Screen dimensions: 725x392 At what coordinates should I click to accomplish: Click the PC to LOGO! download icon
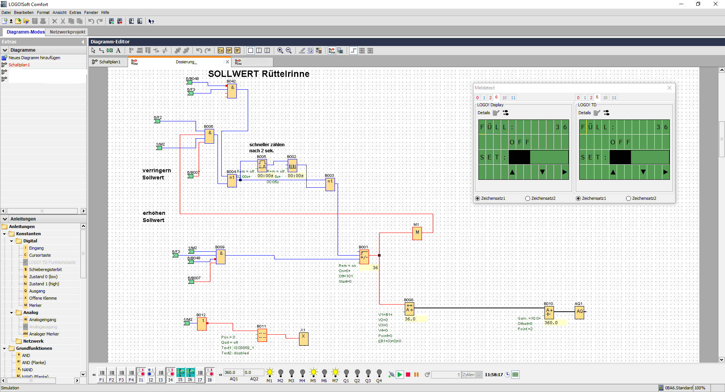131,21
